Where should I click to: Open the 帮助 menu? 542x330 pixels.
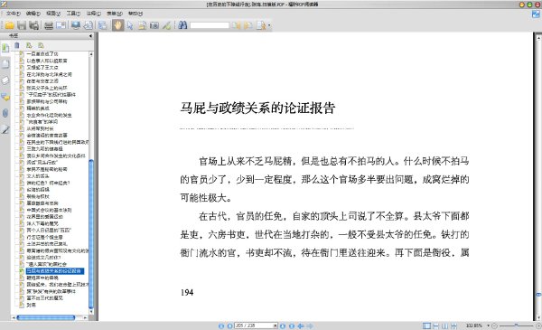point(135,14)
